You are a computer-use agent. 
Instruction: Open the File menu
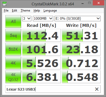pos(6,10)
